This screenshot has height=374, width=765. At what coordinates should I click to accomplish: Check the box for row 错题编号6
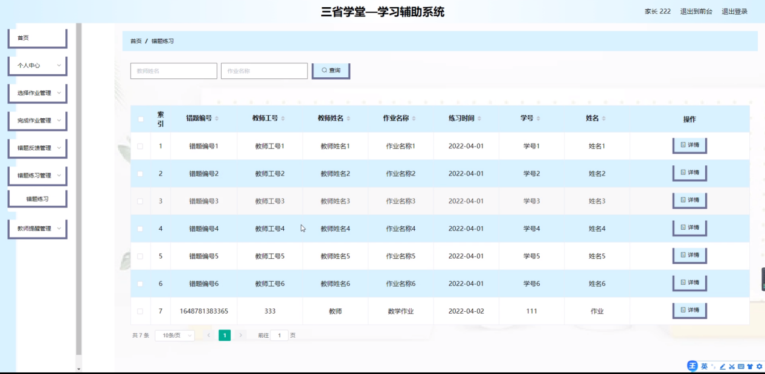(140, 284)
